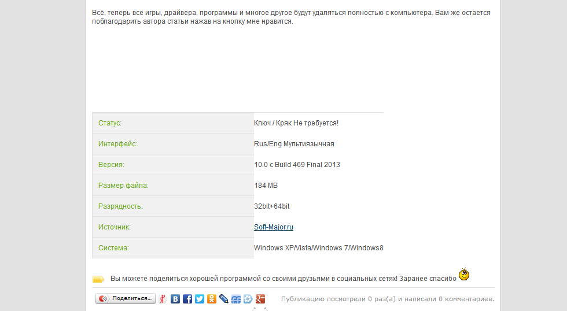
Task: Click the Интерфейс: label
Action: pos(117,144)
